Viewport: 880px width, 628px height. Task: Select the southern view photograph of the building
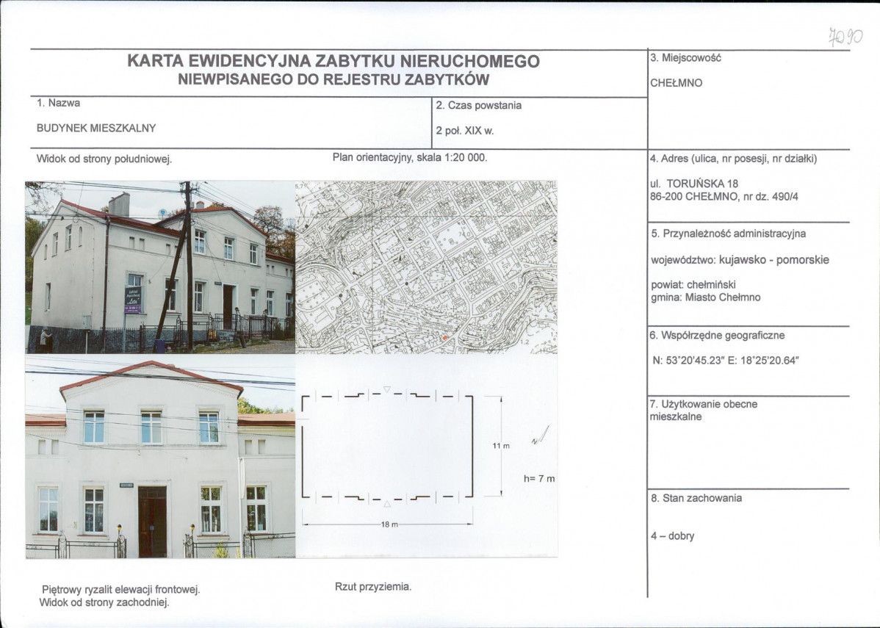coord(154,264)
